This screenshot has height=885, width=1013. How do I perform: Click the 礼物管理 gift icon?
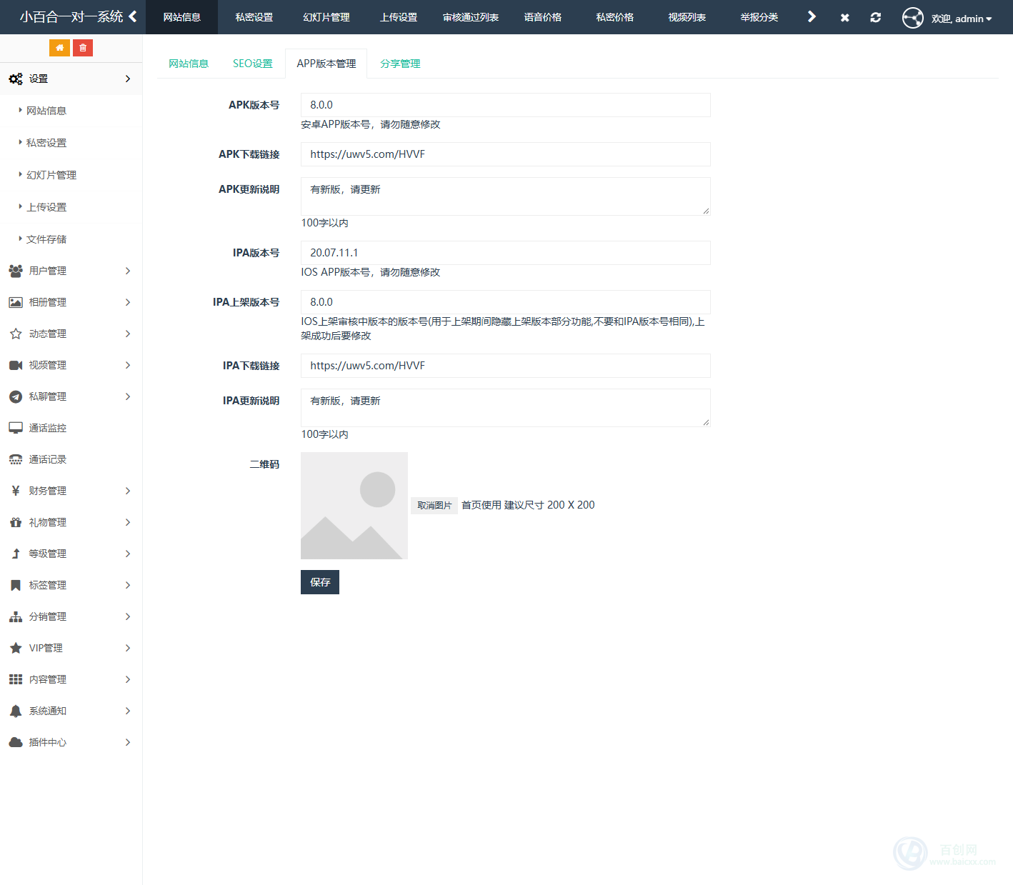click(x=16, y=522)
